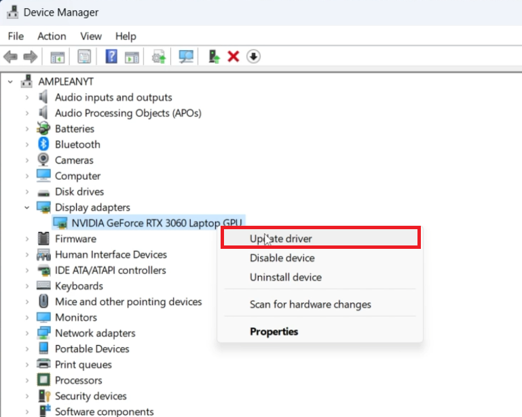This screenshot has width=522, height=417.
Task: Click the blue Help question mark icon
Action: click(111, 56)
